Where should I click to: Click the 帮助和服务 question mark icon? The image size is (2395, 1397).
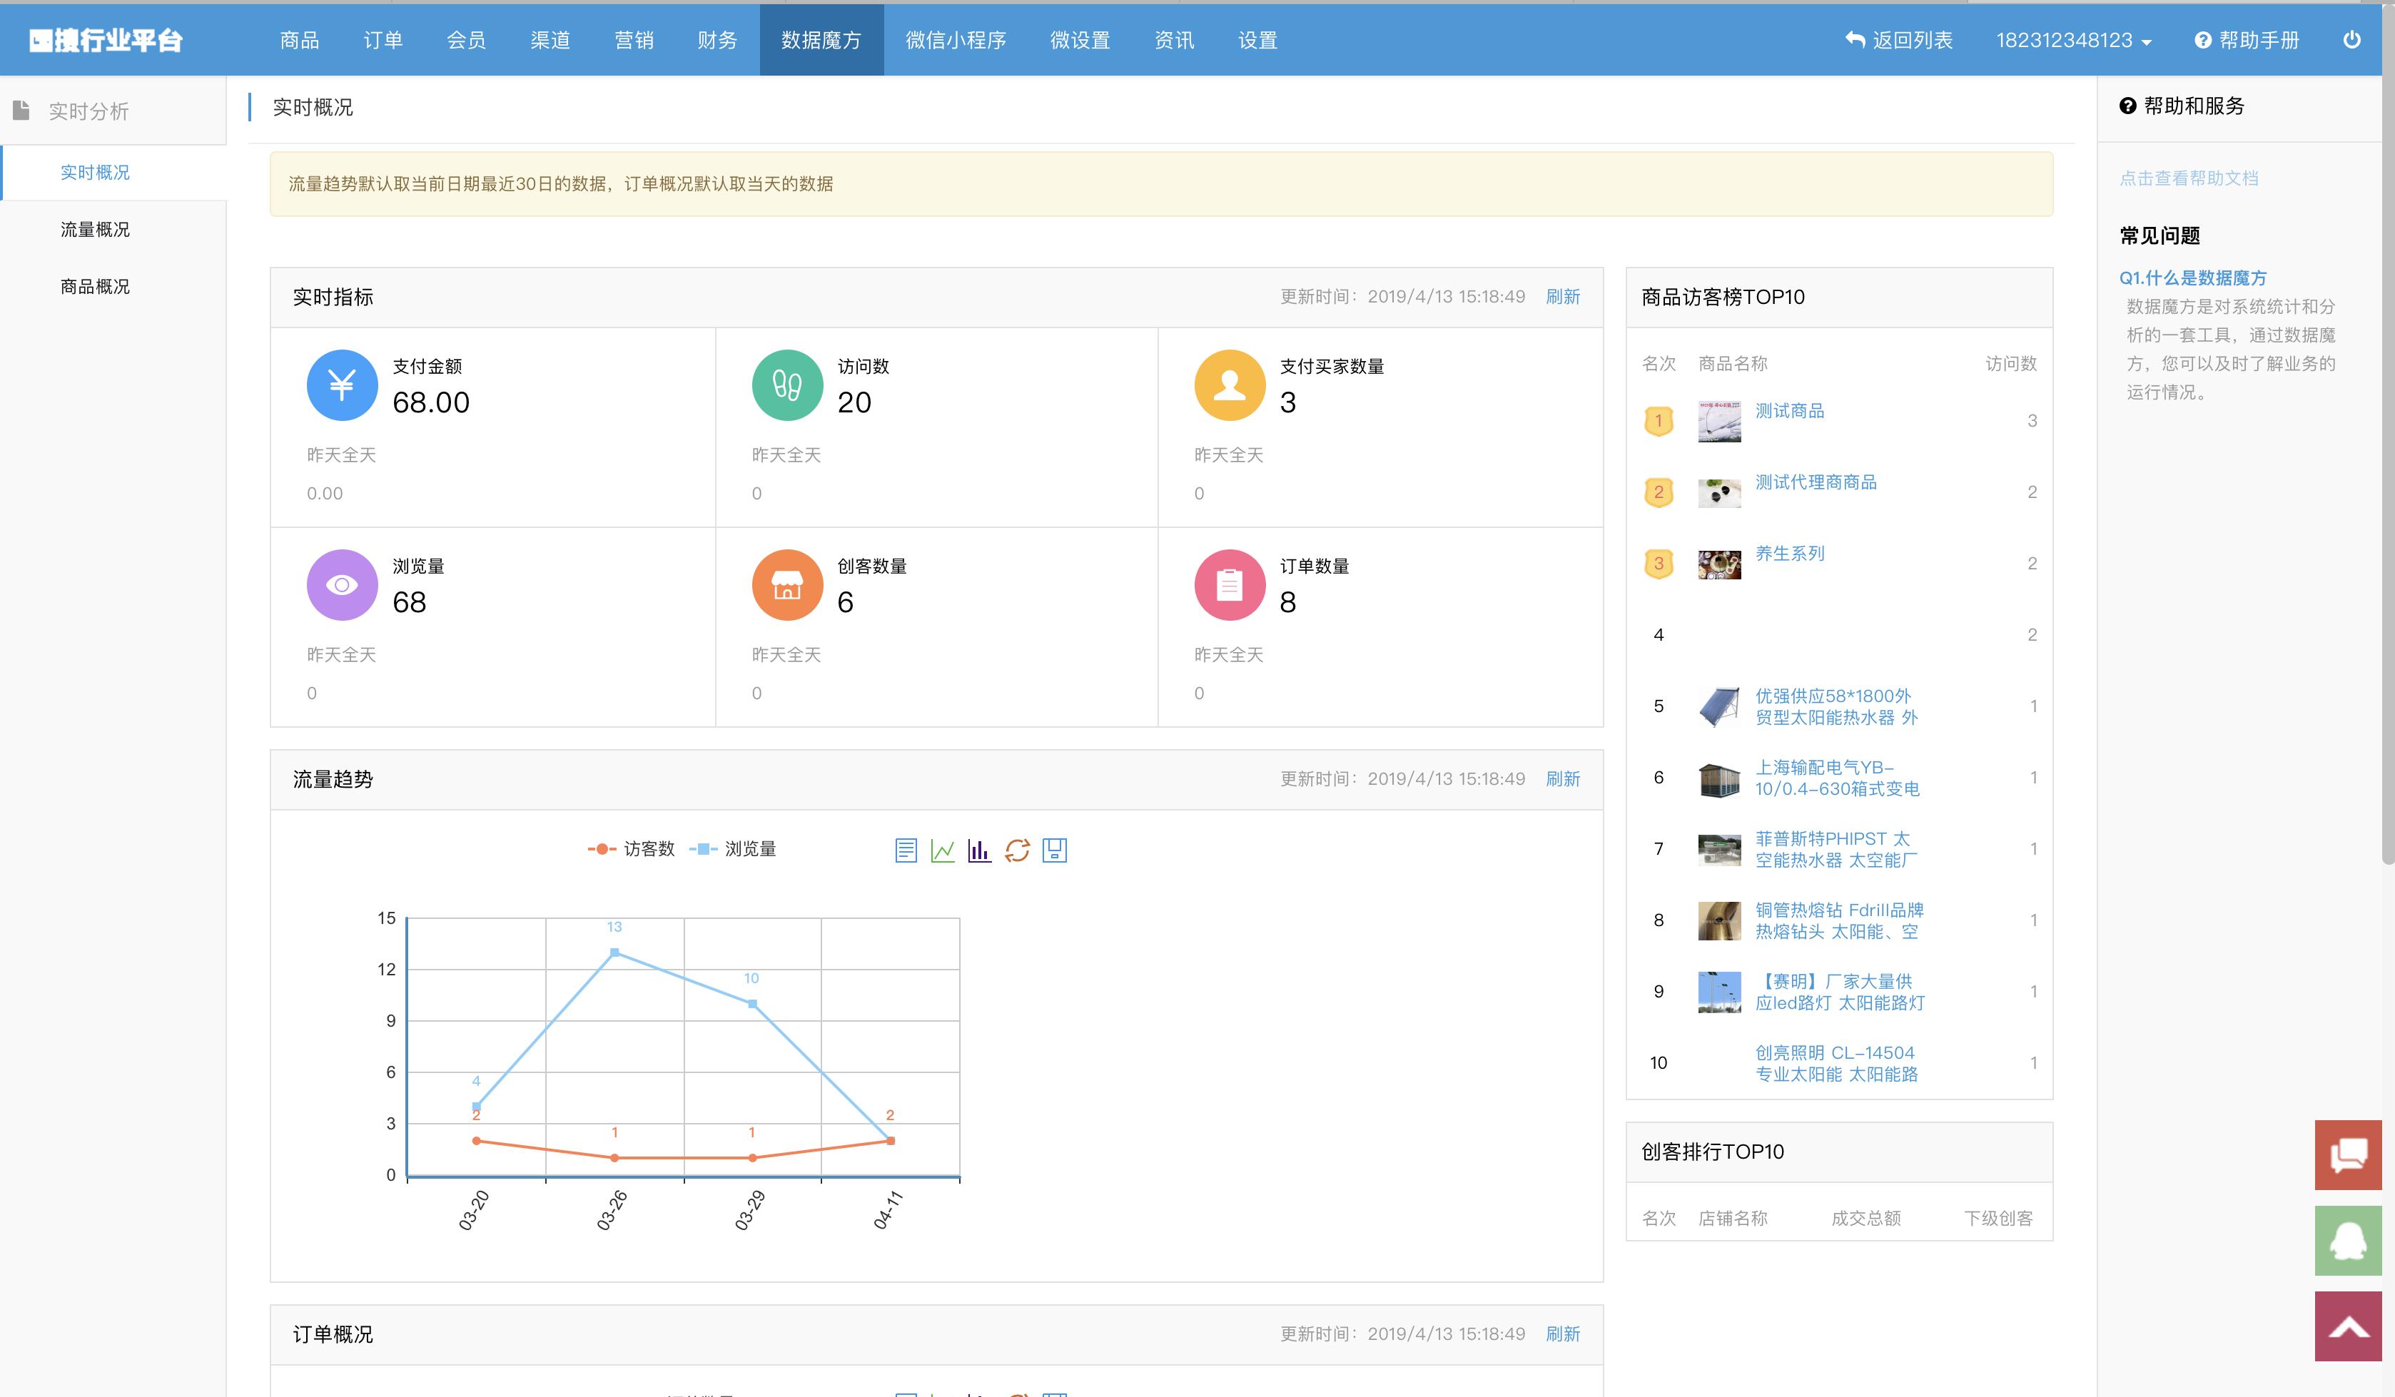tap(2127, 106)
